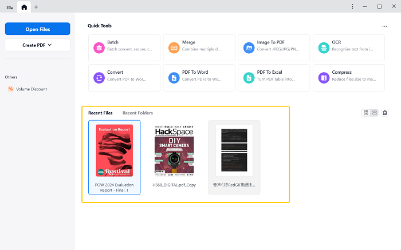
Task: Open the HackSpace DIY Smart Camera thumbnail
Action: point(174,150)
